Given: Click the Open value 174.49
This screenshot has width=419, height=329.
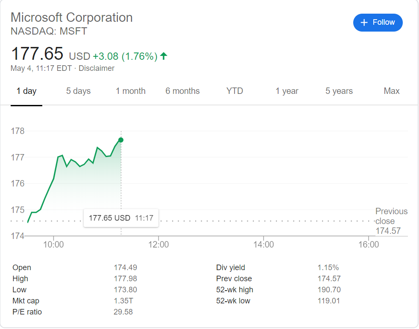Looking at the screenshot, I should [125, 267].
